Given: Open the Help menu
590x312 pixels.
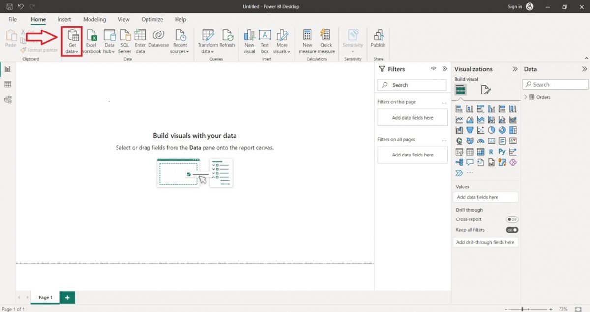Looking at the screenshot, I should 180,19.
